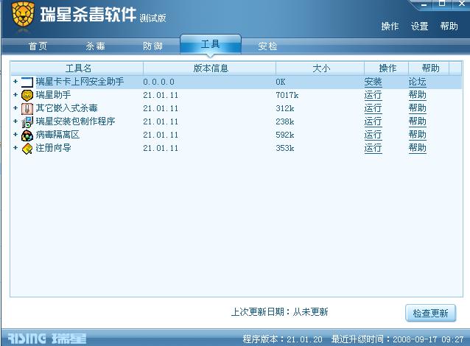Click 上次更新日期：从未更新 text
470x346 pixels.
[x=279, y=312]
